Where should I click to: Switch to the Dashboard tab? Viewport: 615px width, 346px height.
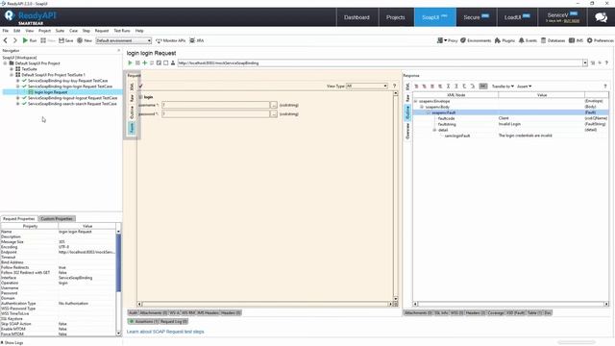[357, 17]
